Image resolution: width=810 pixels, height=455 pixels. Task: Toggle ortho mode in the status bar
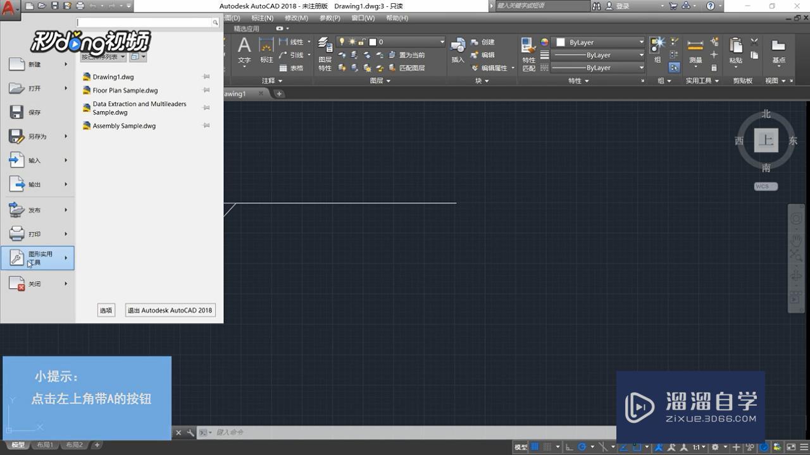click(x=570, y=447)
